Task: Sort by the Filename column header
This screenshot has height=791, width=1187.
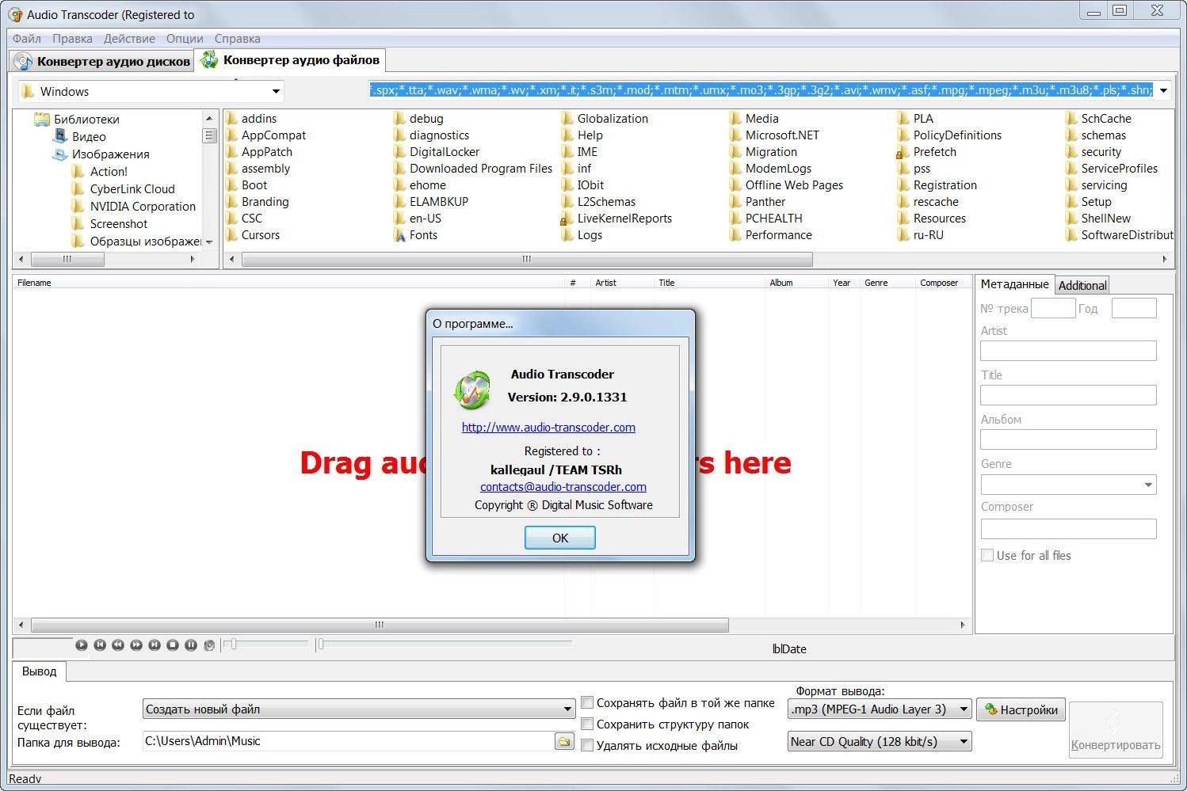Action: pyautogui.click(x=288, y=283)
